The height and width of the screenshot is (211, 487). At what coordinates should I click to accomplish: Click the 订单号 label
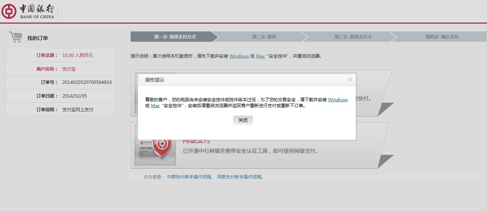click(x=49, y=82)
